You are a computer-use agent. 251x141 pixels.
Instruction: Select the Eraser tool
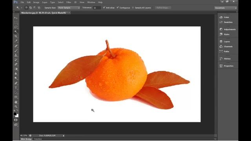16,64
